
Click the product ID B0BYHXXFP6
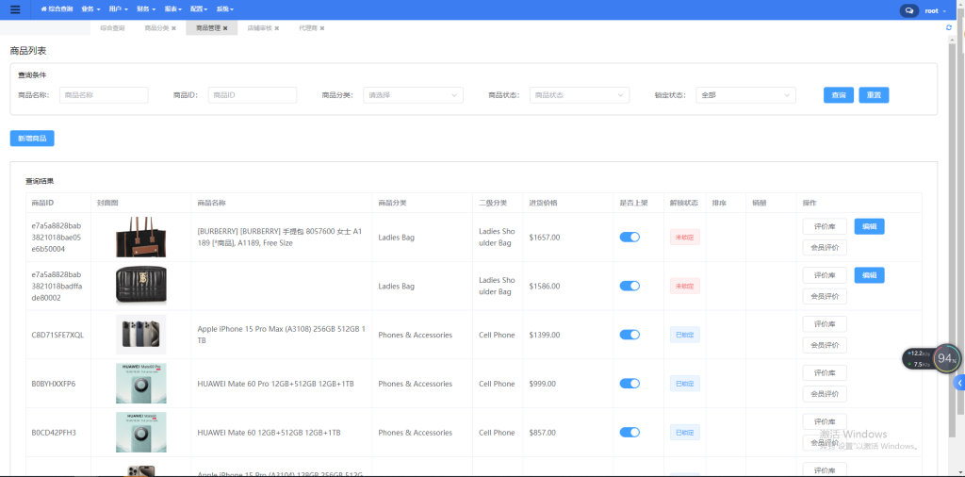click(53, 384)
